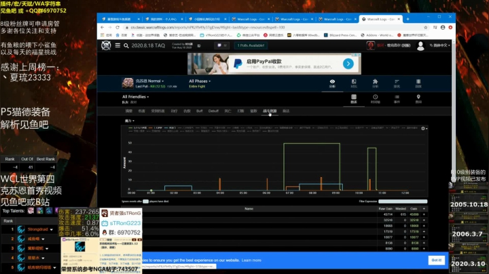Viewport: 489px width, 274px height.
Task: Expand the rank 2 player arrow in the overlay
Action: click(x=43, y=239)
